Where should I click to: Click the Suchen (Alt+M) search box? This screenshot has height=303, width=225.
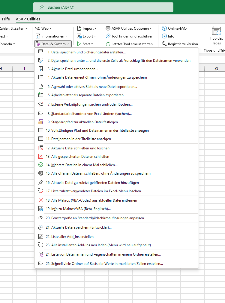pos(103,7)
